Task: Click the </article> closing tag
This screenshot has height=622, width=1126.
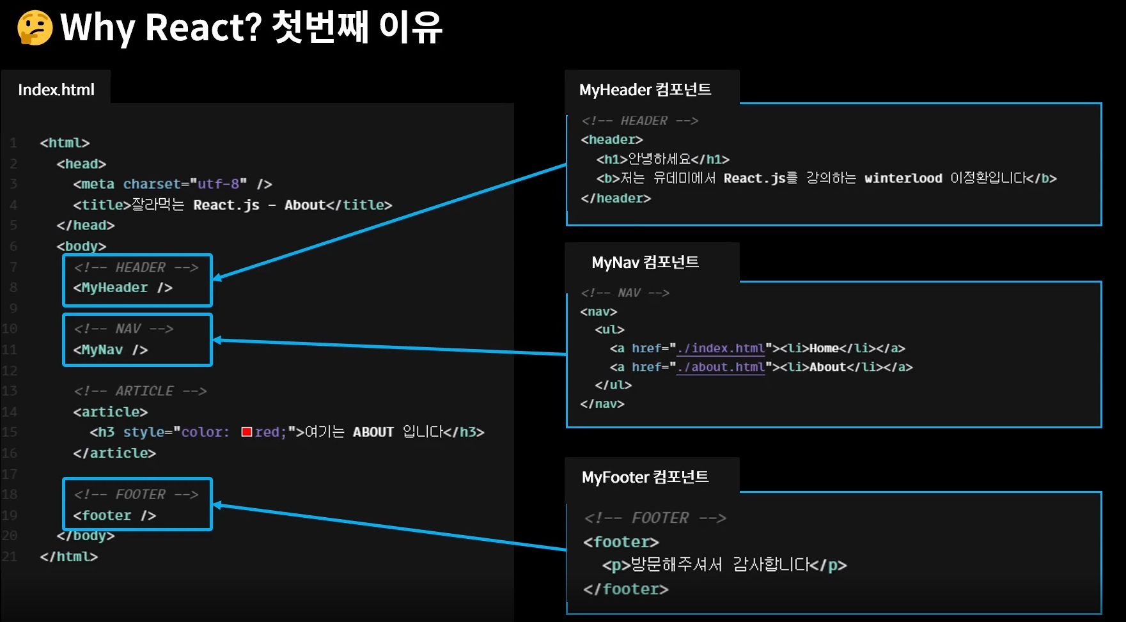Action: click(x=114, y=453)
